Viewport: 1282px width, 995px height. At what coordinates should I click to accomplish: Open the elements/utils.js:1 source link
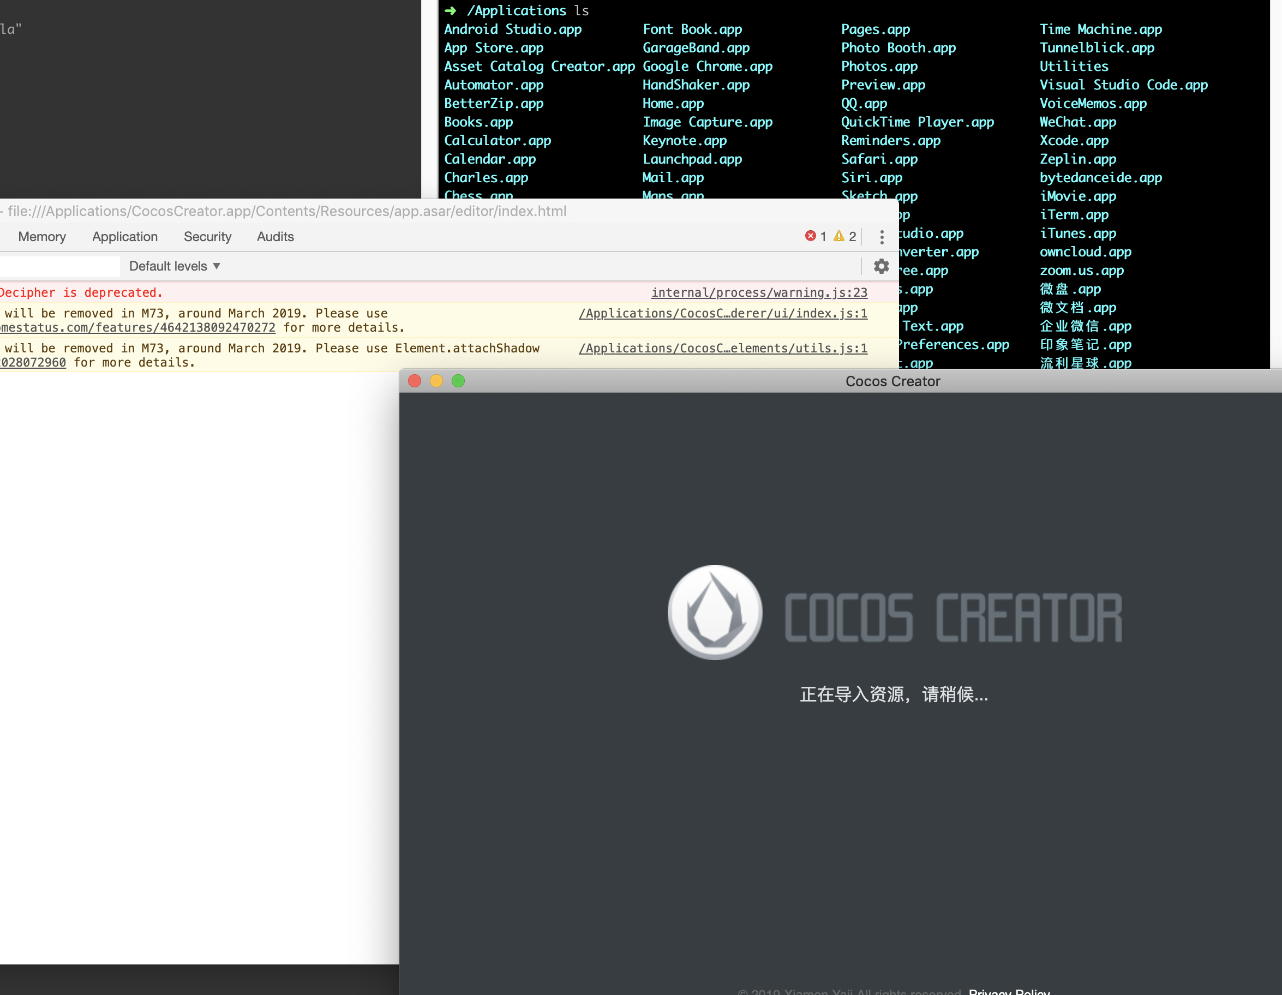click(x=723, y=348)
